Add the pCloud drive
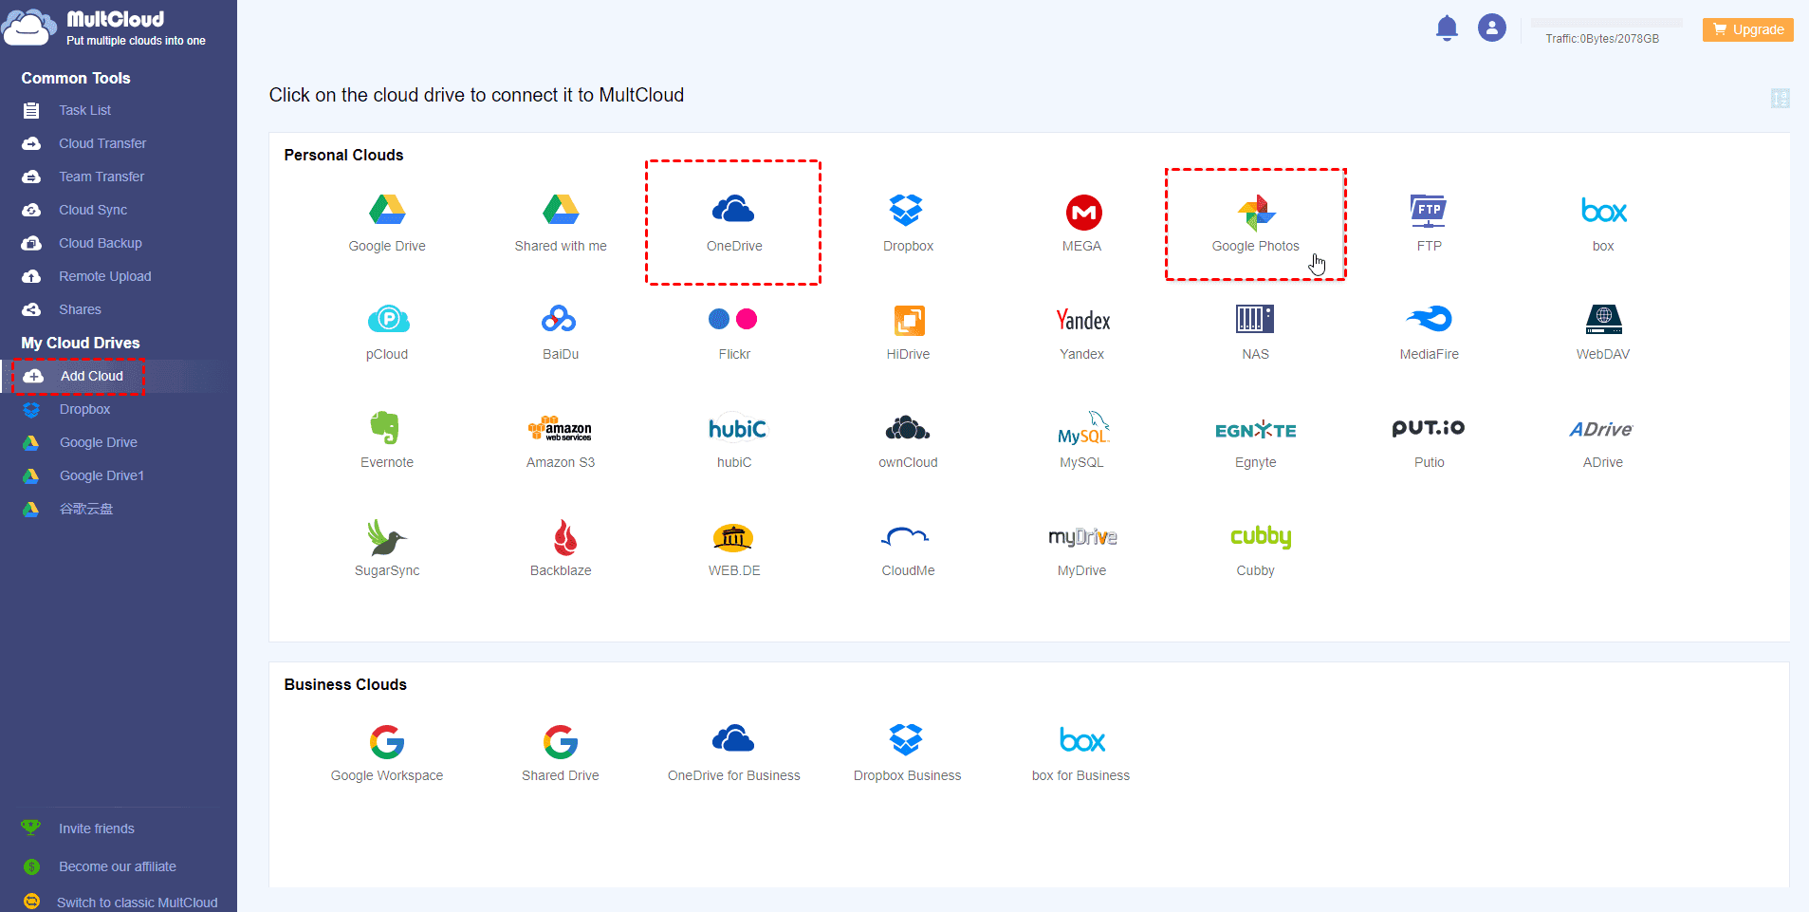1809x912 pixels. 387,332
